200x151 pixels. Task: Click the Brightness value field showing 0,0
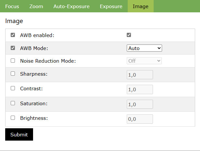pos(140,119)
